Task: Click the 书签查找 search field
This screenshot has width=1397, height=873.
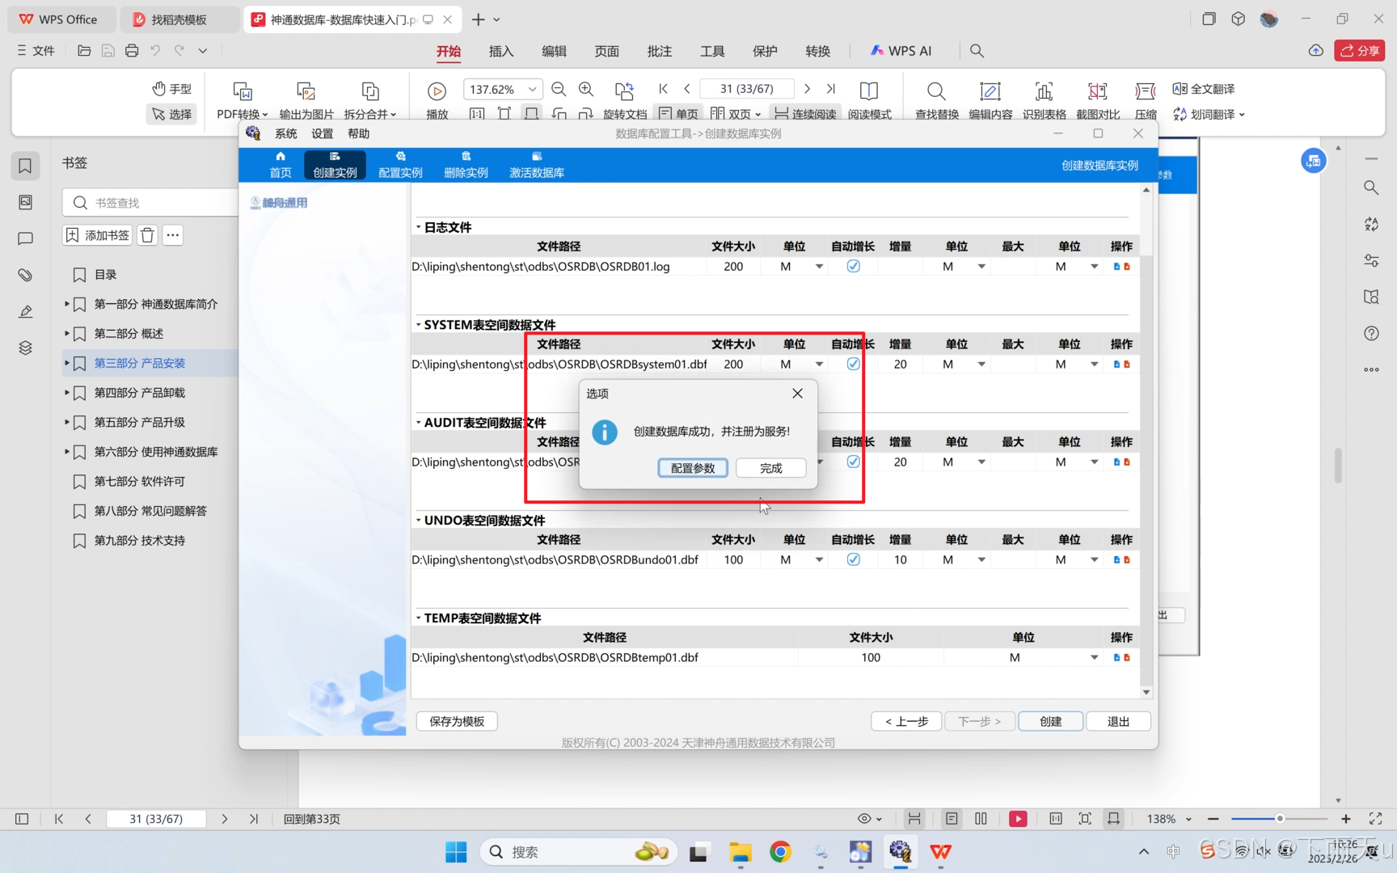Action: (x=152, y=203)
